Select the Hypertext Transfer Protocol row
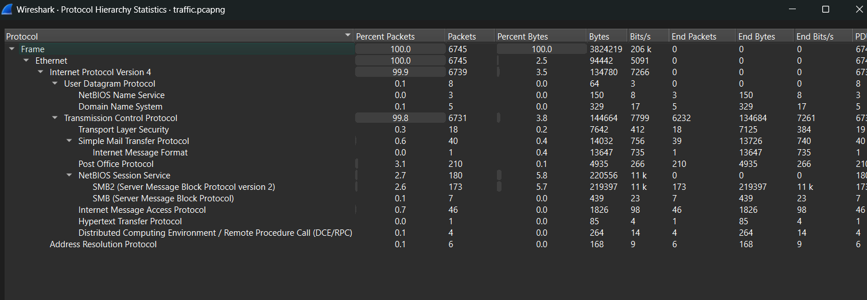Viewport: 867px width, 300px height. 130,221
